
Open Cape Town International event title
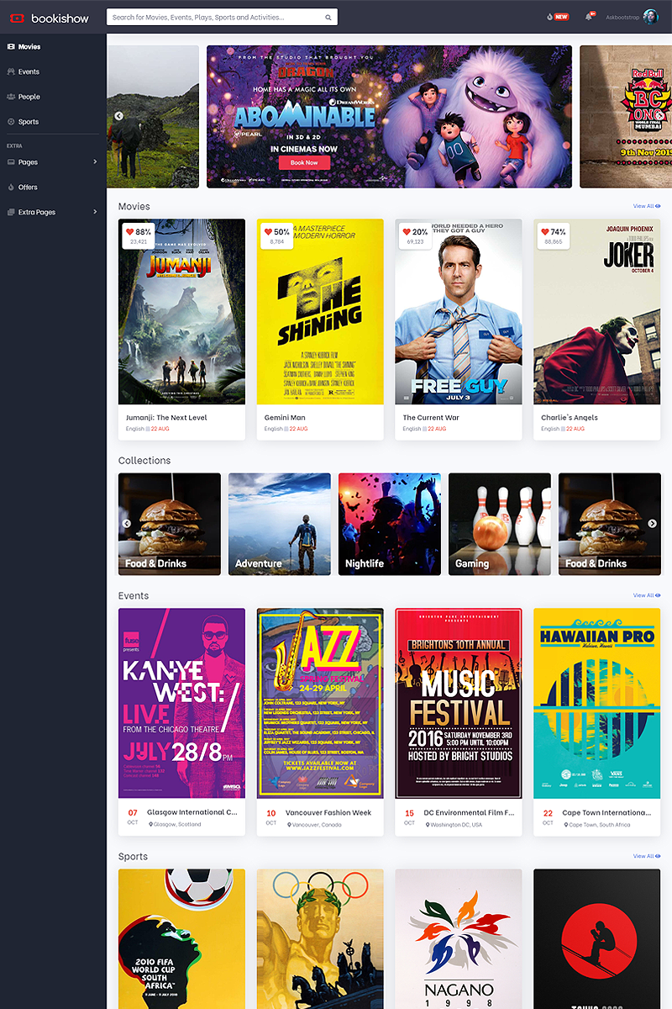click(x=606, y=812)
